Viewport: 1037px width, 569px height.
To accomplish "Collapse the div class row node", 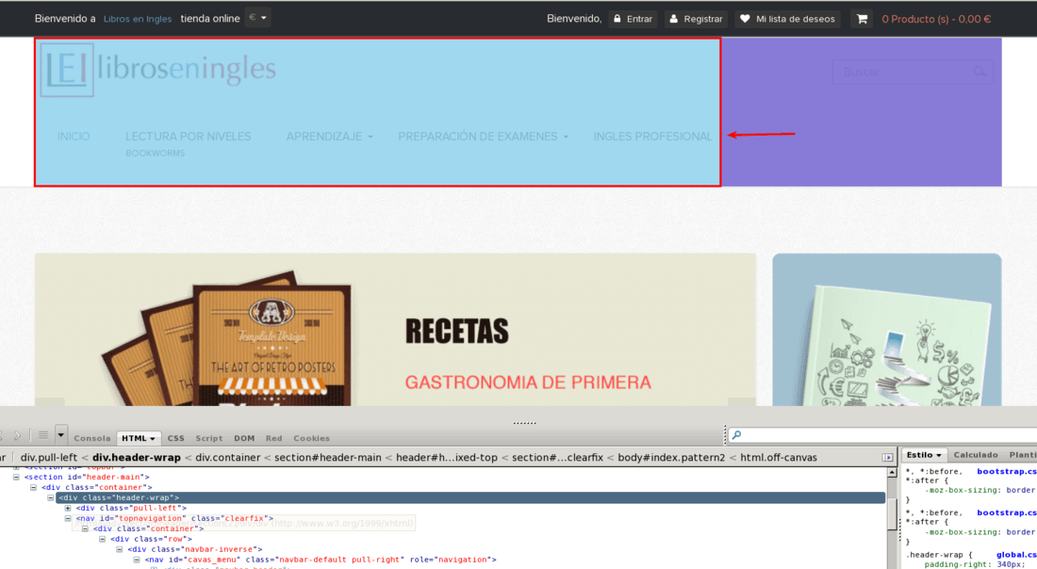I will (102, 539).
